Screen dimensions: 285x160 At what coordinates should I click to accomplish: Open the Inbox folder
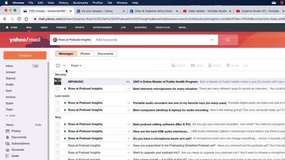(9, 66)
